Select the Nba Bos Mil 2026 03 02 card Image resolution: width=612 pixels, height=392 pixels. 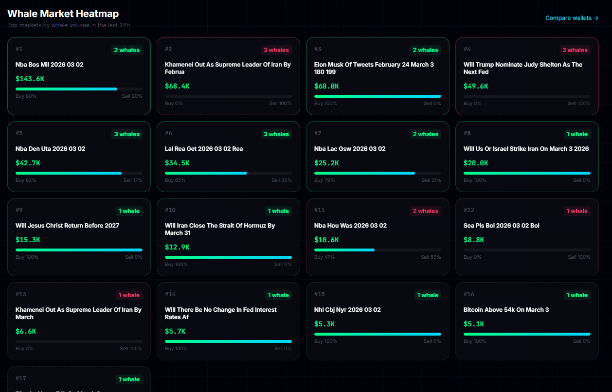(79, 76)
